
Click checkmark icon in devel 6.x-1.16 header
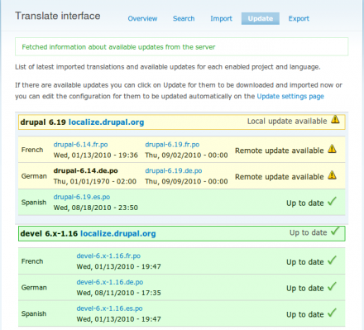tap(335, 231)
